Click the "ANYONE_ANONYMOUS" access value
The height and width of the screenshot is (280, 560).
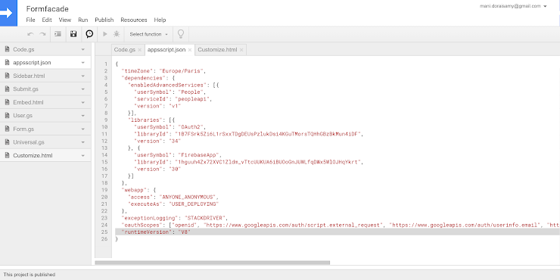(x=187, y=197)
